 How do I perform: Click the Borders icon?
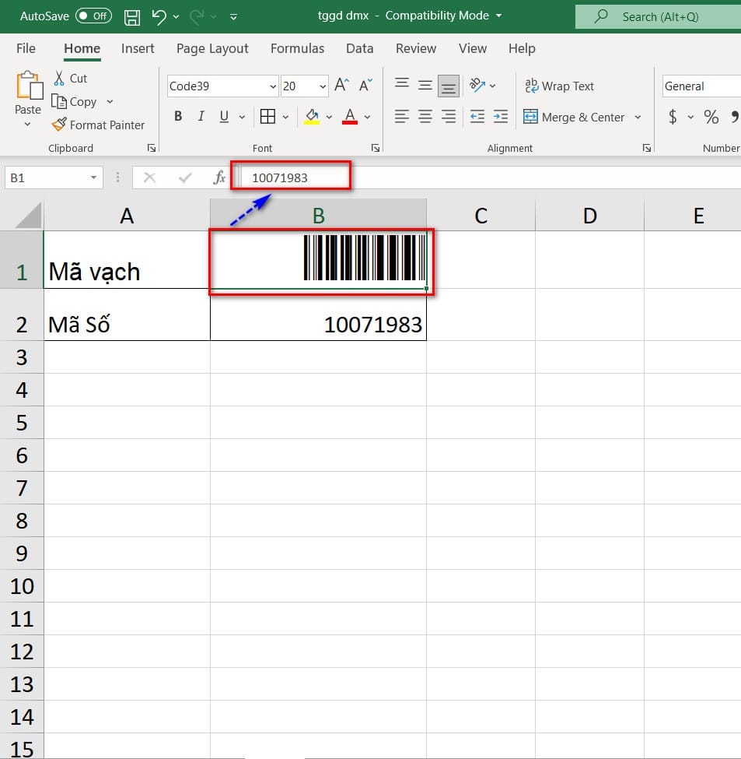point(267,117)
